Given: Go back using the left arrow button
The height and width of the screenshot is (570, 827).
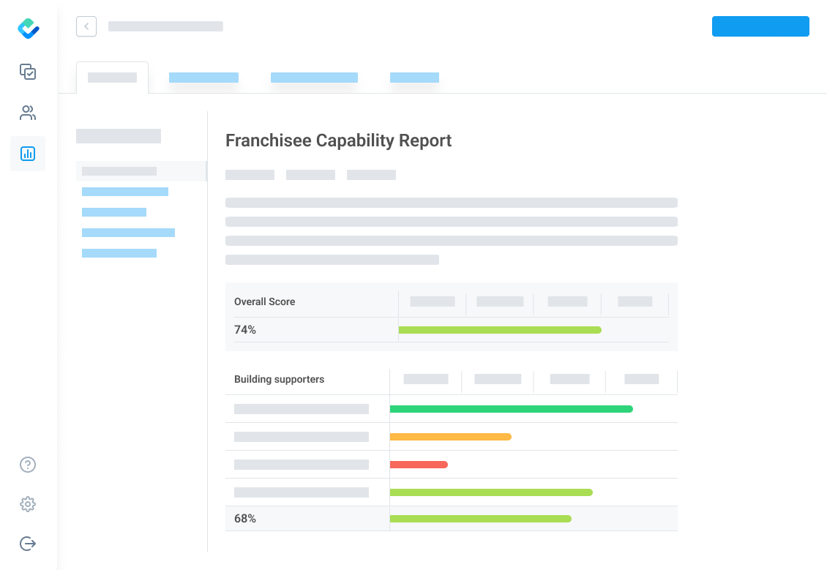Looking at the screenshot, I should pos(86,26).
